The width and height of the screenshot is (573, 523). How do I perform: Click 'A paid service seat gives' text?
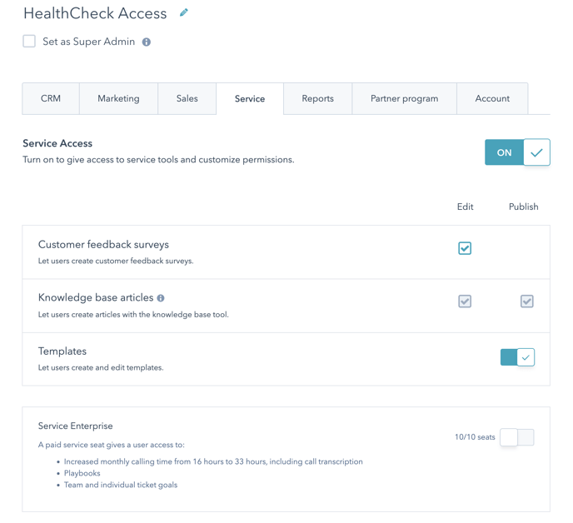[112, 445]
